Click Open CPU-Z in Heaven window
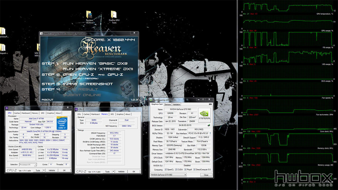Viewport: 338px width, 190px height. (78, 75)
